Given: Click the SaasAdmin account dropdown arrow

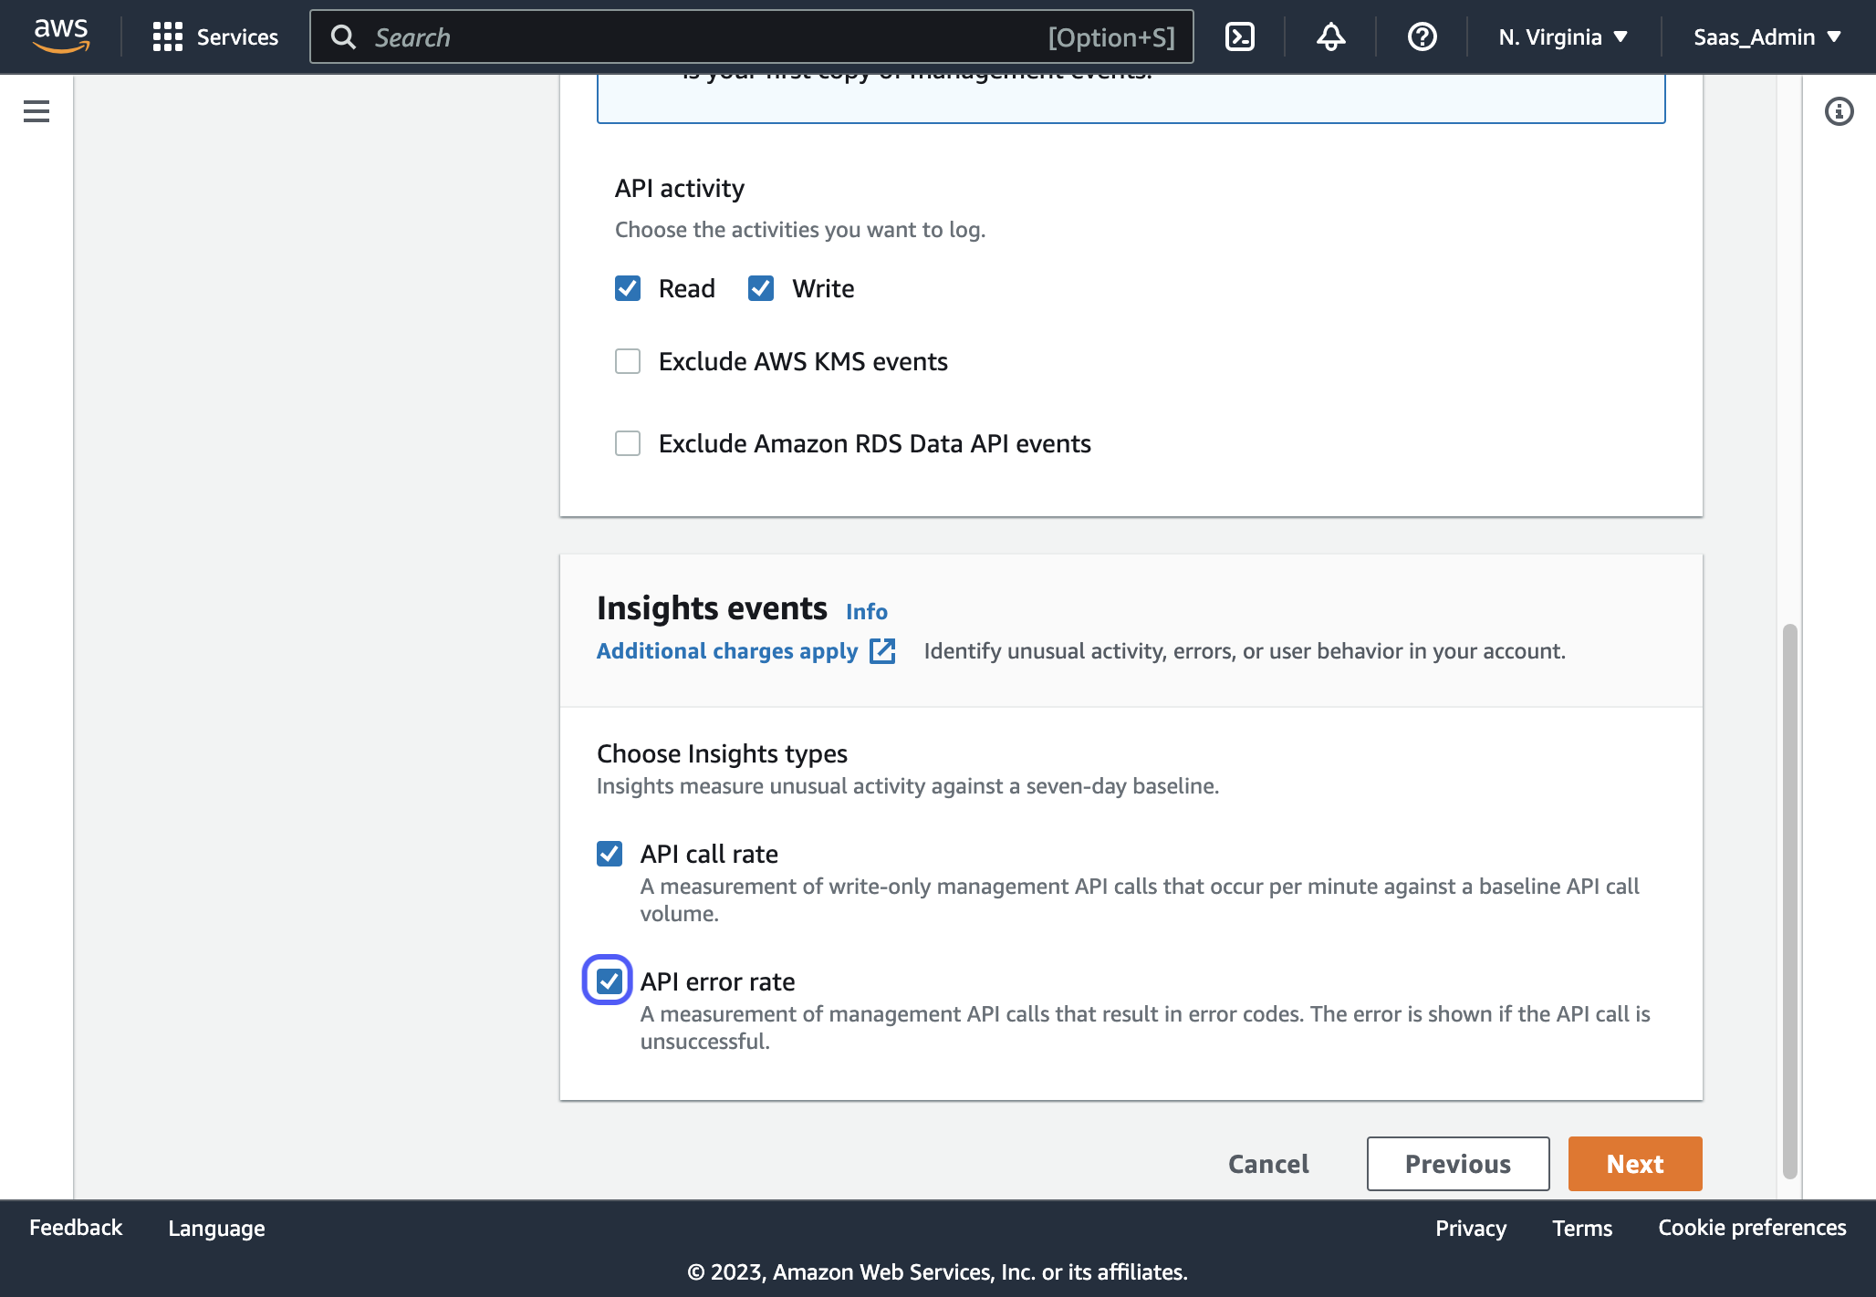Looking at the screenshot, I should 1842,37.
